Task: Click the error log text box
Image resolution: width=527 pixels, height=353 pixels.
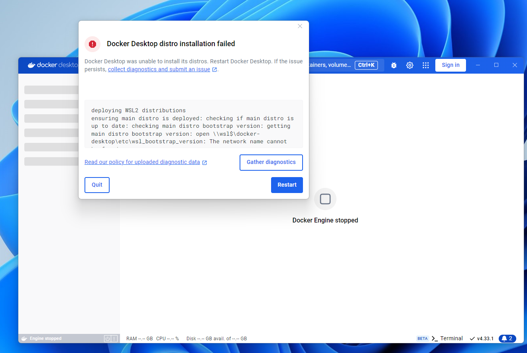Action: pyautogui.click(x=194, y=124)
